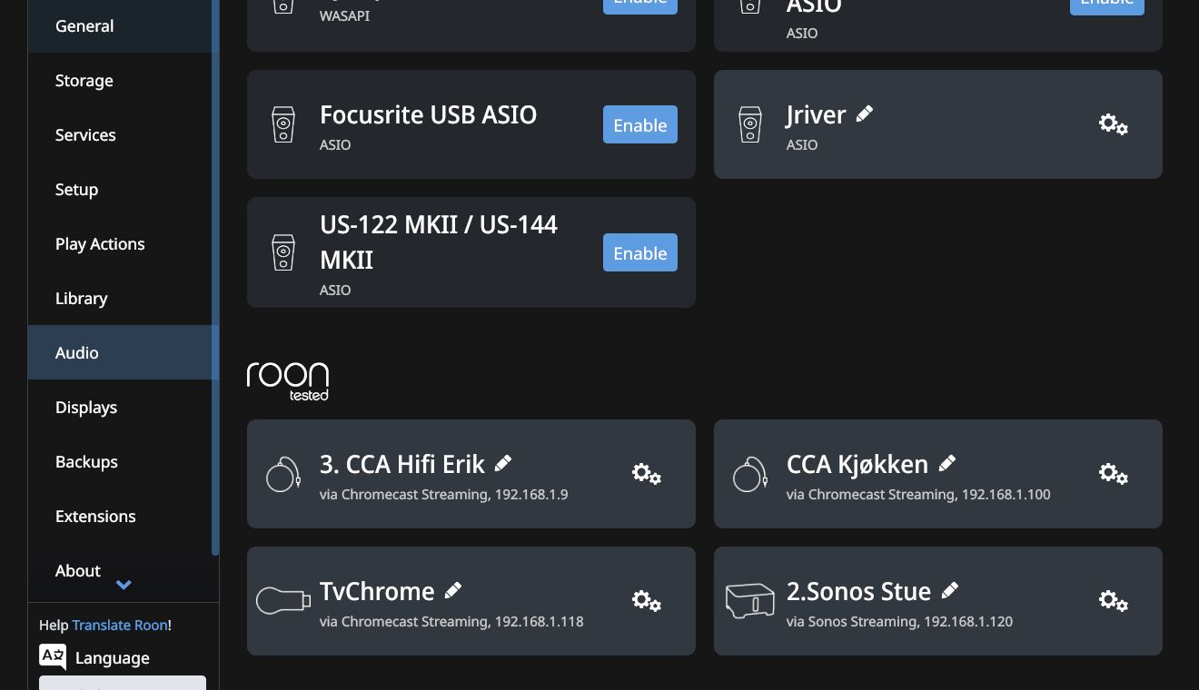This screenshot has width=1199, height=690.
Task: Click the Translate Roon link
Action: click(119, 625)
